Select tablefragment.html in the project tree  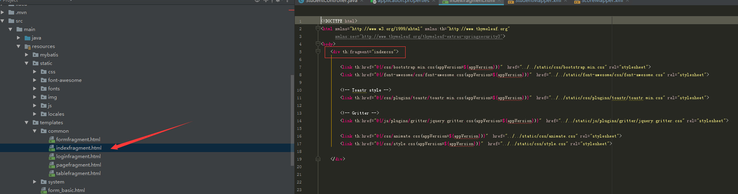coord(78,173)
